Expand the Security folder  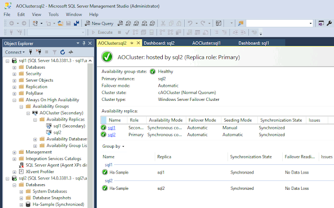tap(14, 74)
